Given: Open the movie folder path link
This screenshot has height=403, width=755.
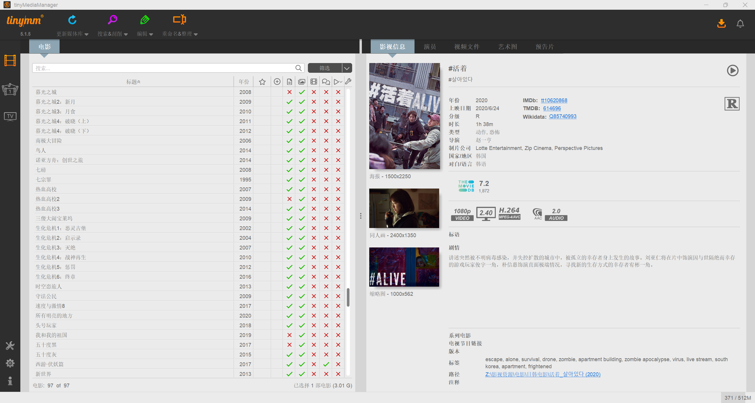Looking at the screenshot, I should coord(543,374).
